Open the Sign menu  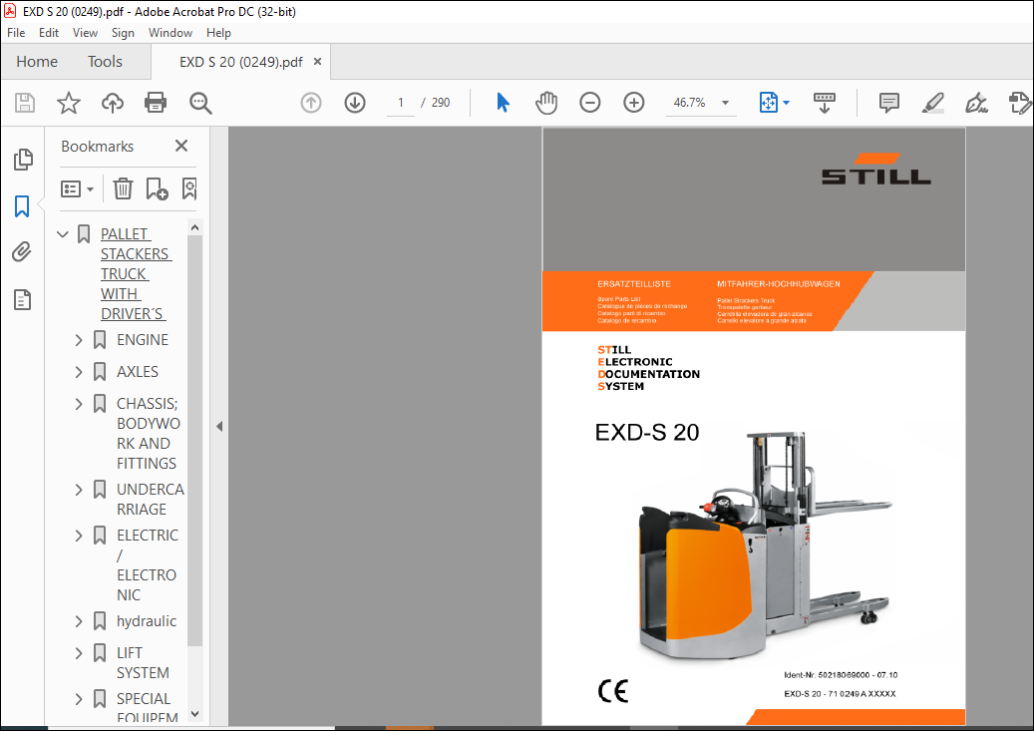123,32
